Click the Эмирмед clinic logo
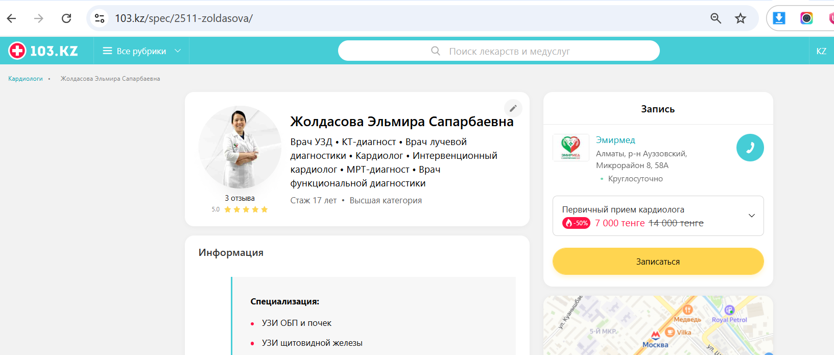Screen dimensions: 834x355 tap(571, 148)
